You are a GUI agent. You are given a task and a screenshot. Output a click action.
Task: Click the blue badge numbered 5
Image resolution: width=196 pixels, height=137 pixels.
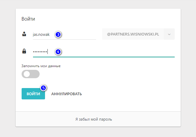click(x=44, y=88)
